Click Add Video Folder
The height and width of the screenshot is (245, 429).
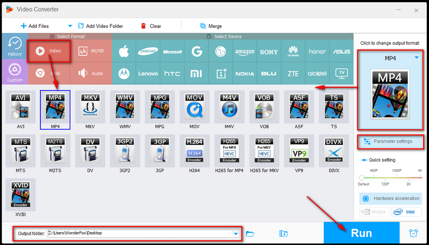pyautogui.click(x=100, y=26)
